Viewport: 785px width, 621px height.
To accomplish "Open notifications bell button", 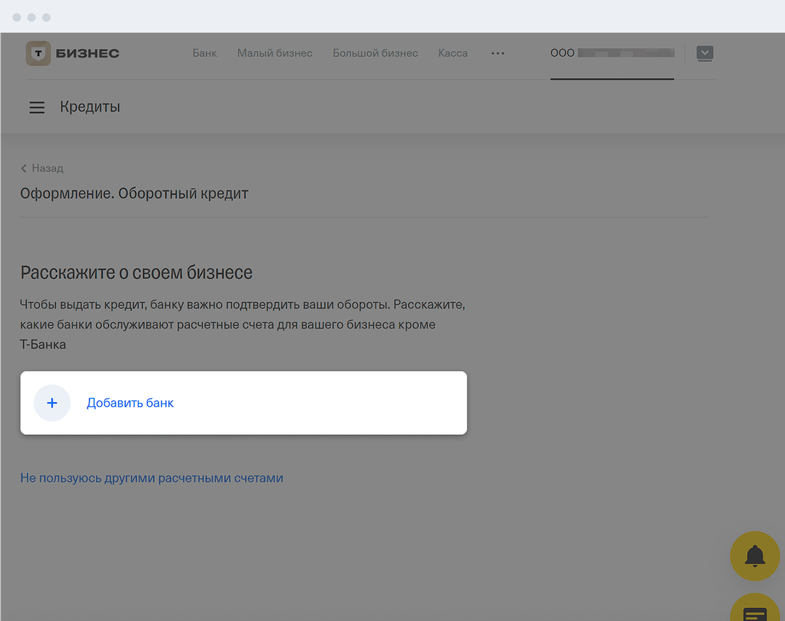I will pos(754,556).
